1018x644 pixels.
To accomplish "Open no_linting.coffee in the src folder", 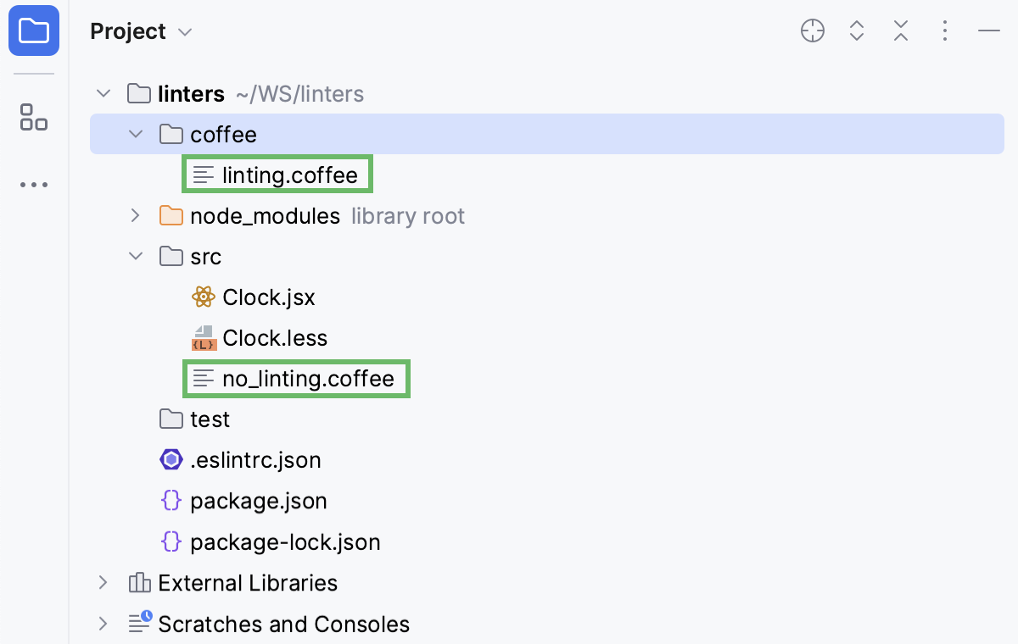I will tap(309, 379).
